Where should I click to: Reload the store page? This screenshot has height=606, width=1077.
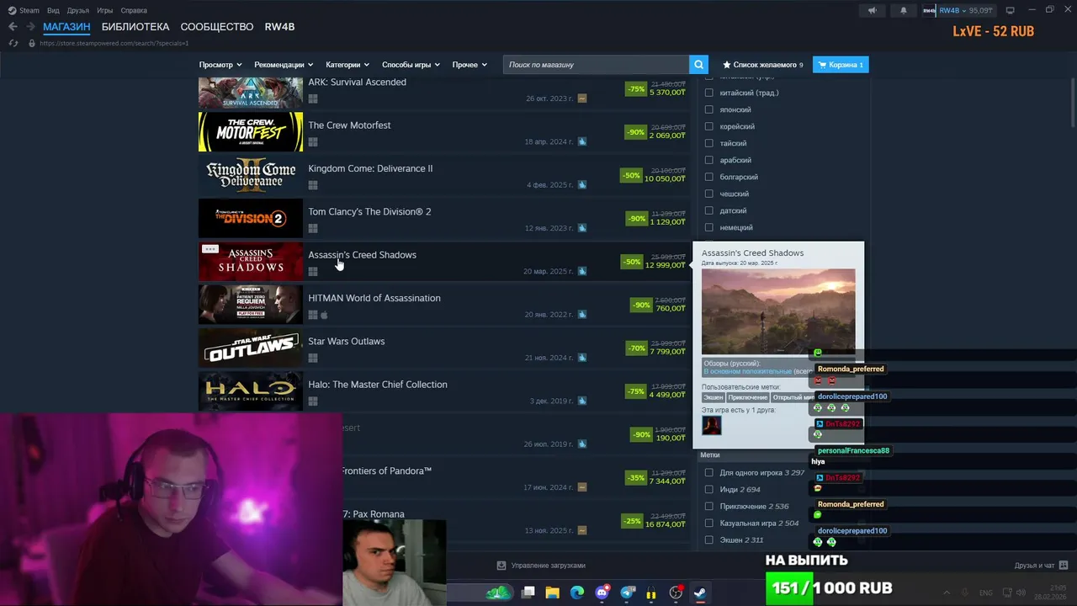pos(13,43)
